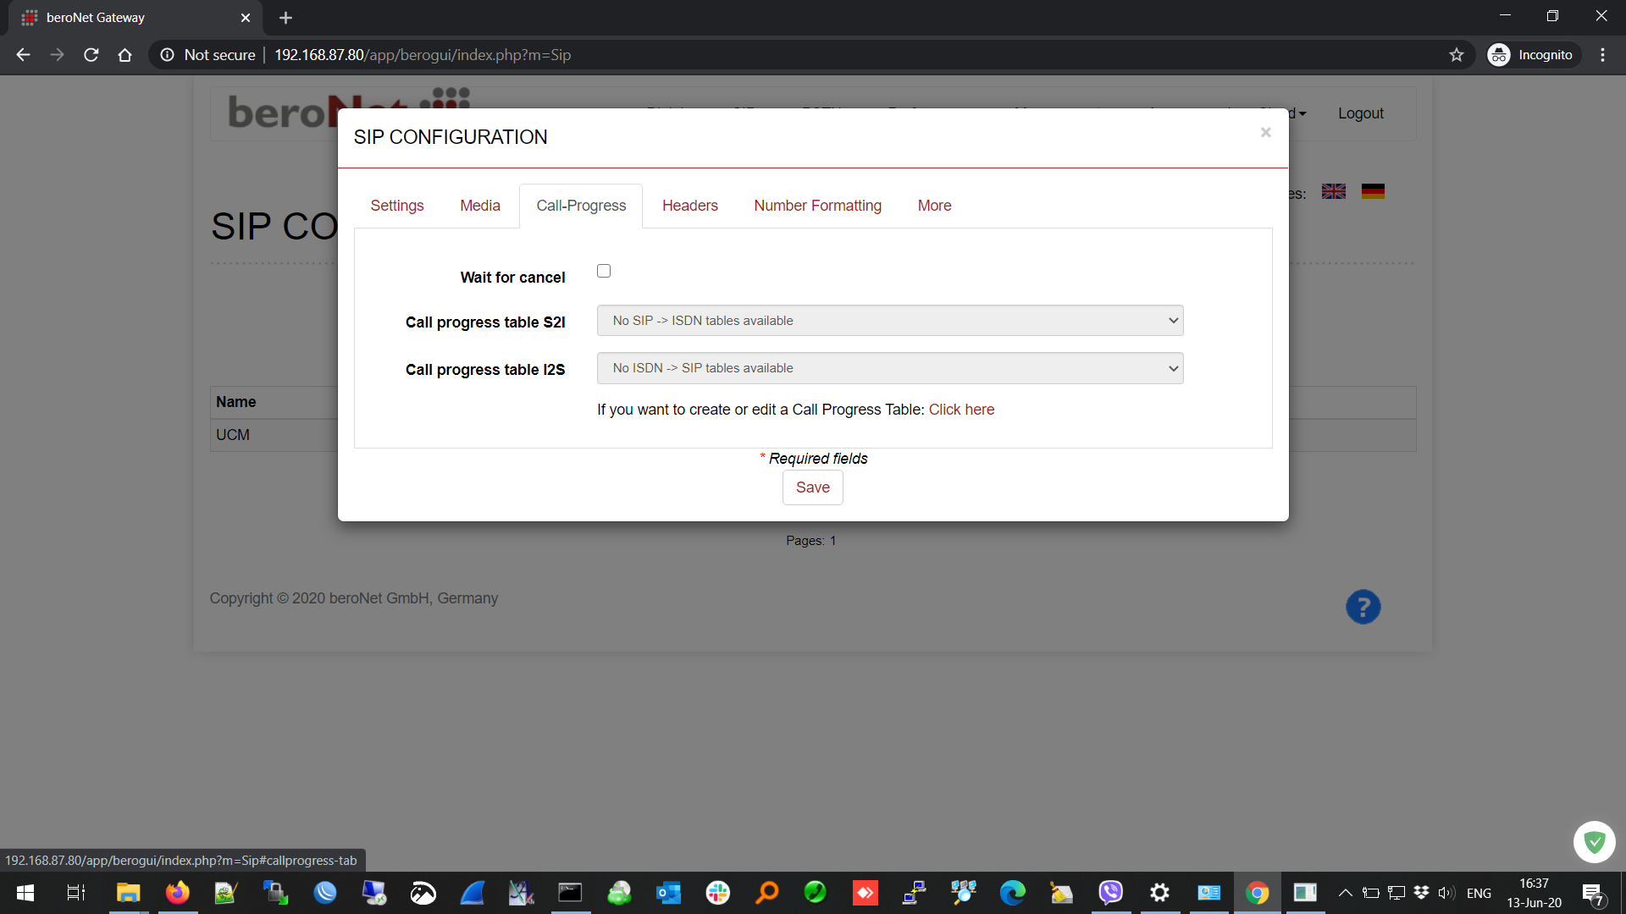Switch language to the UK flag
The height and width of the screenshot is (914, 1626).
click(1334, 192)
